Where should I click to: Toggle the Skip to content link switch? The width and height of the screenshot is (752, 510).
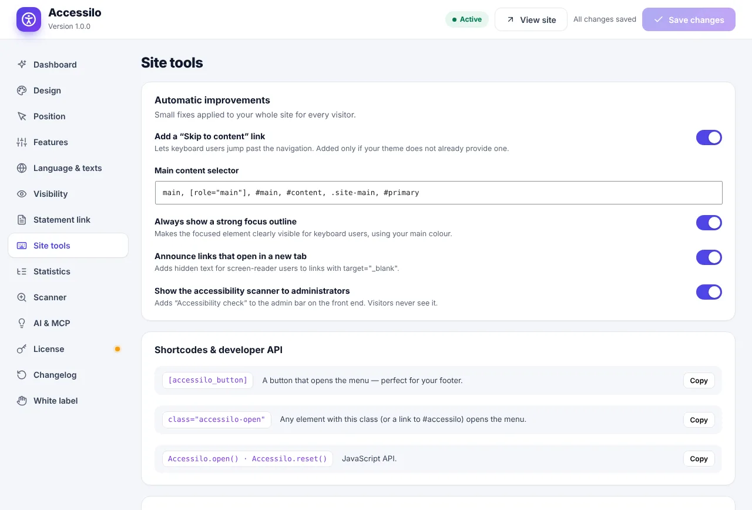pyautogui.click(x=709, y=137)
